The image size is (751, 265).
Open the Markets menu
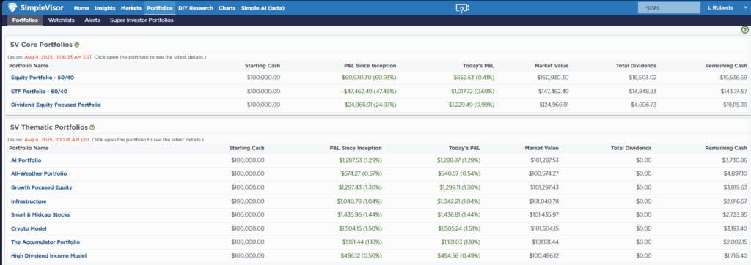click(x=131, y=8)
